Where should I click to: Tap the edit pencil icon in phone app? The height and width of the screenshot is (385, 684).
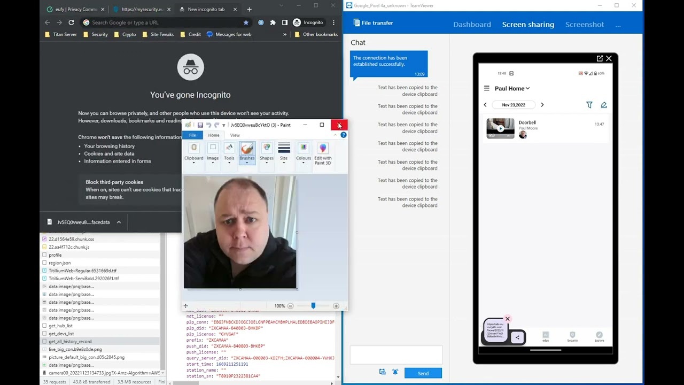pyautogui.click(x=604, y=105)
